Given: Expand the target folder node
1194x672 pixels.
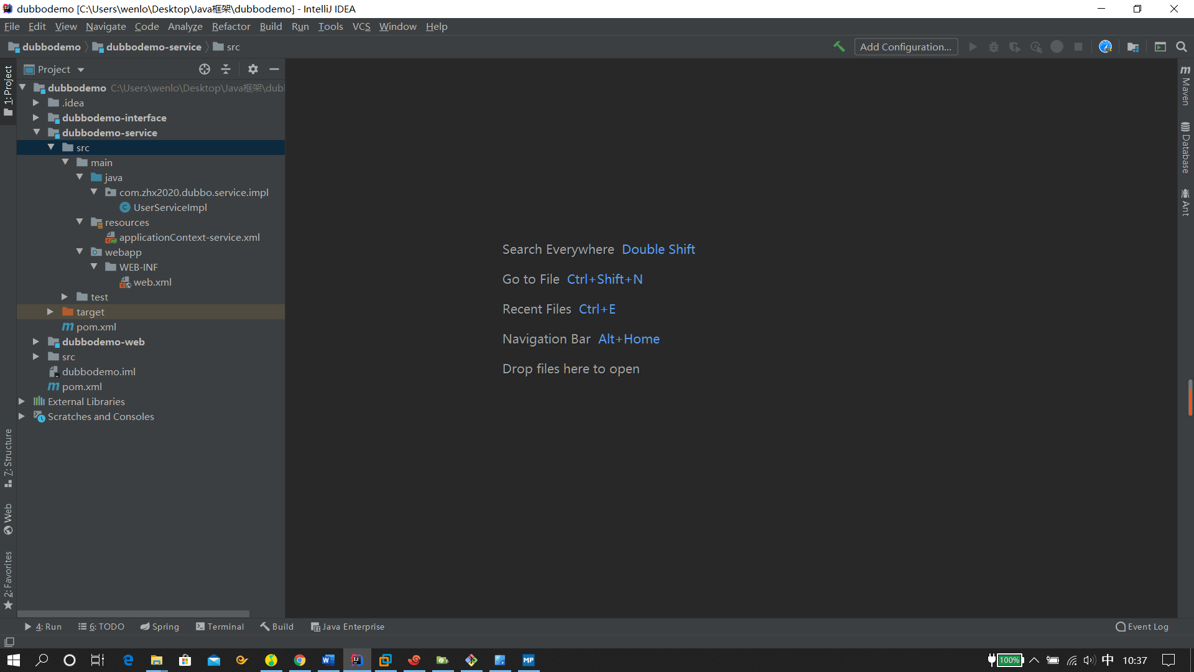Looking at the screenshot, I should [50, 312].
